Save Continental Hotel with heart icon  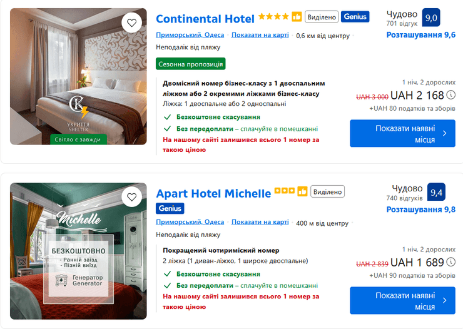tap(131, 23)
